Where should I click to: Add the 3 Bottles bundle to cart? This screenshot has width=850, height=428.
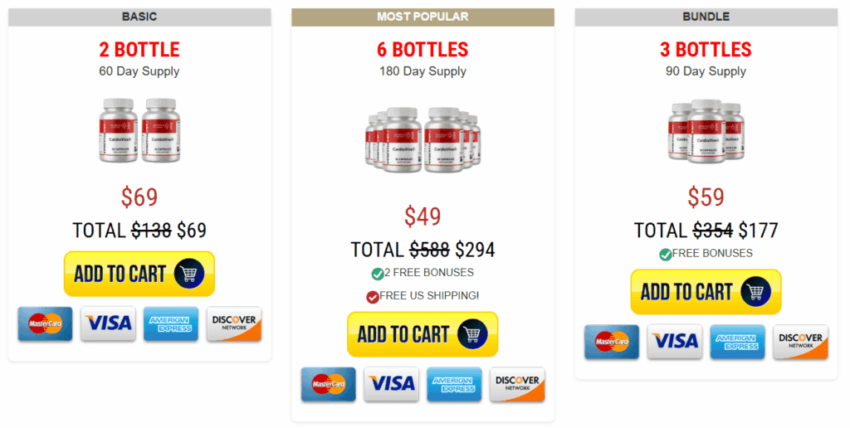pyautogui.click(x=706, y=292)
